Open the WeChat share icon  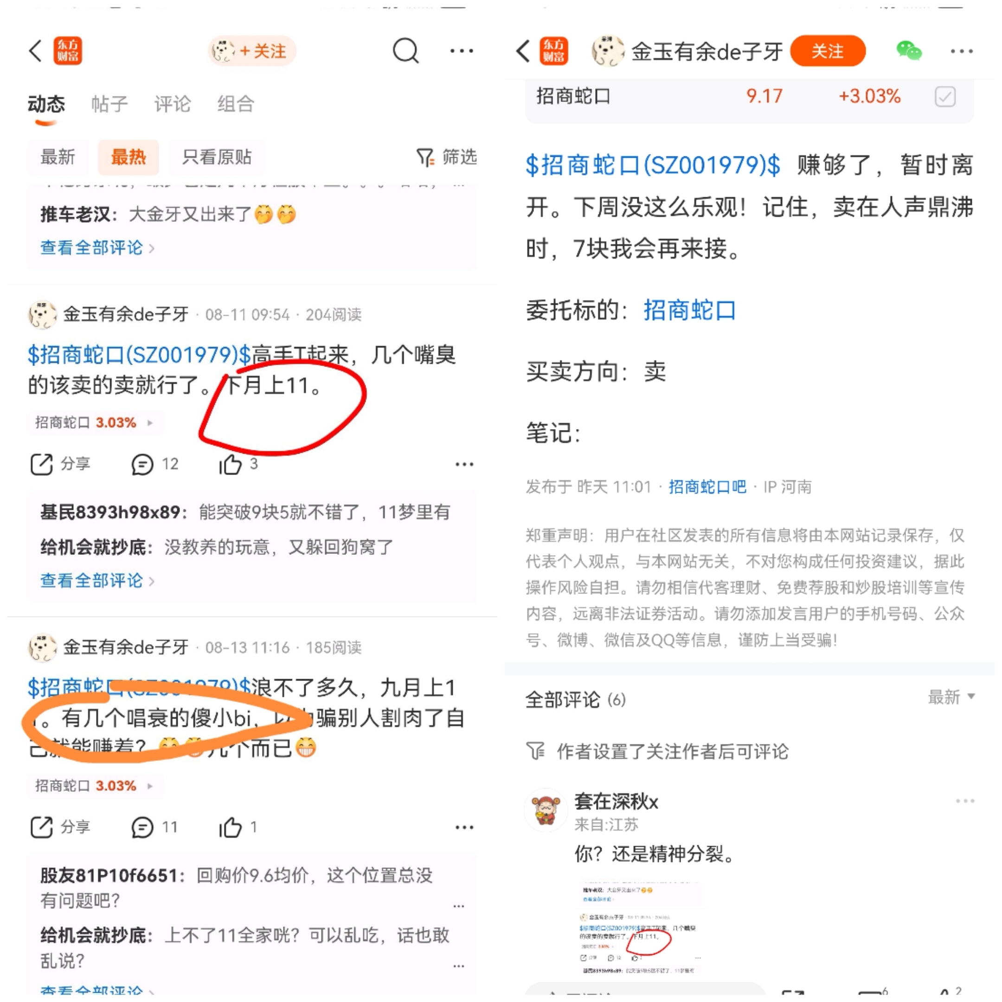909,51
